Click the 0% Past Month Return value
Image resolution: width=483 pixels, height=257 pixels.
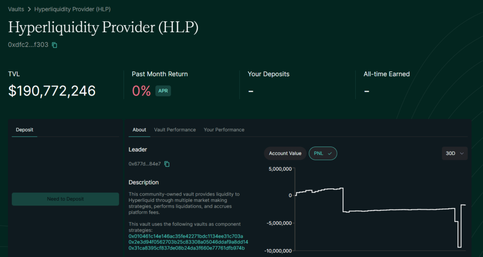pos(142,91)
